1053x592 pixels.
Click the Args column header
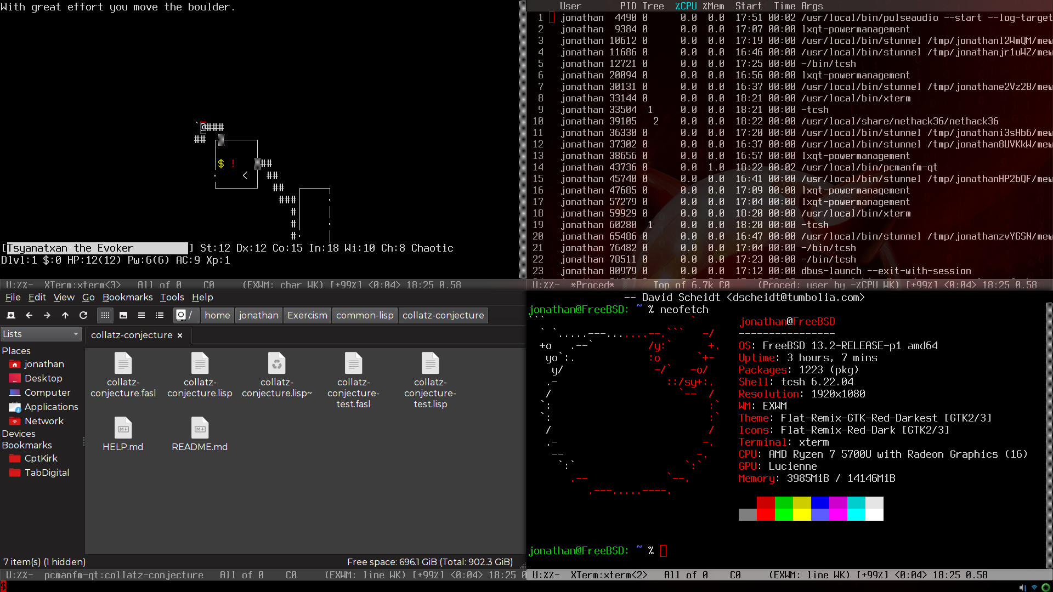pyautogui.click(x=812, y=6)
